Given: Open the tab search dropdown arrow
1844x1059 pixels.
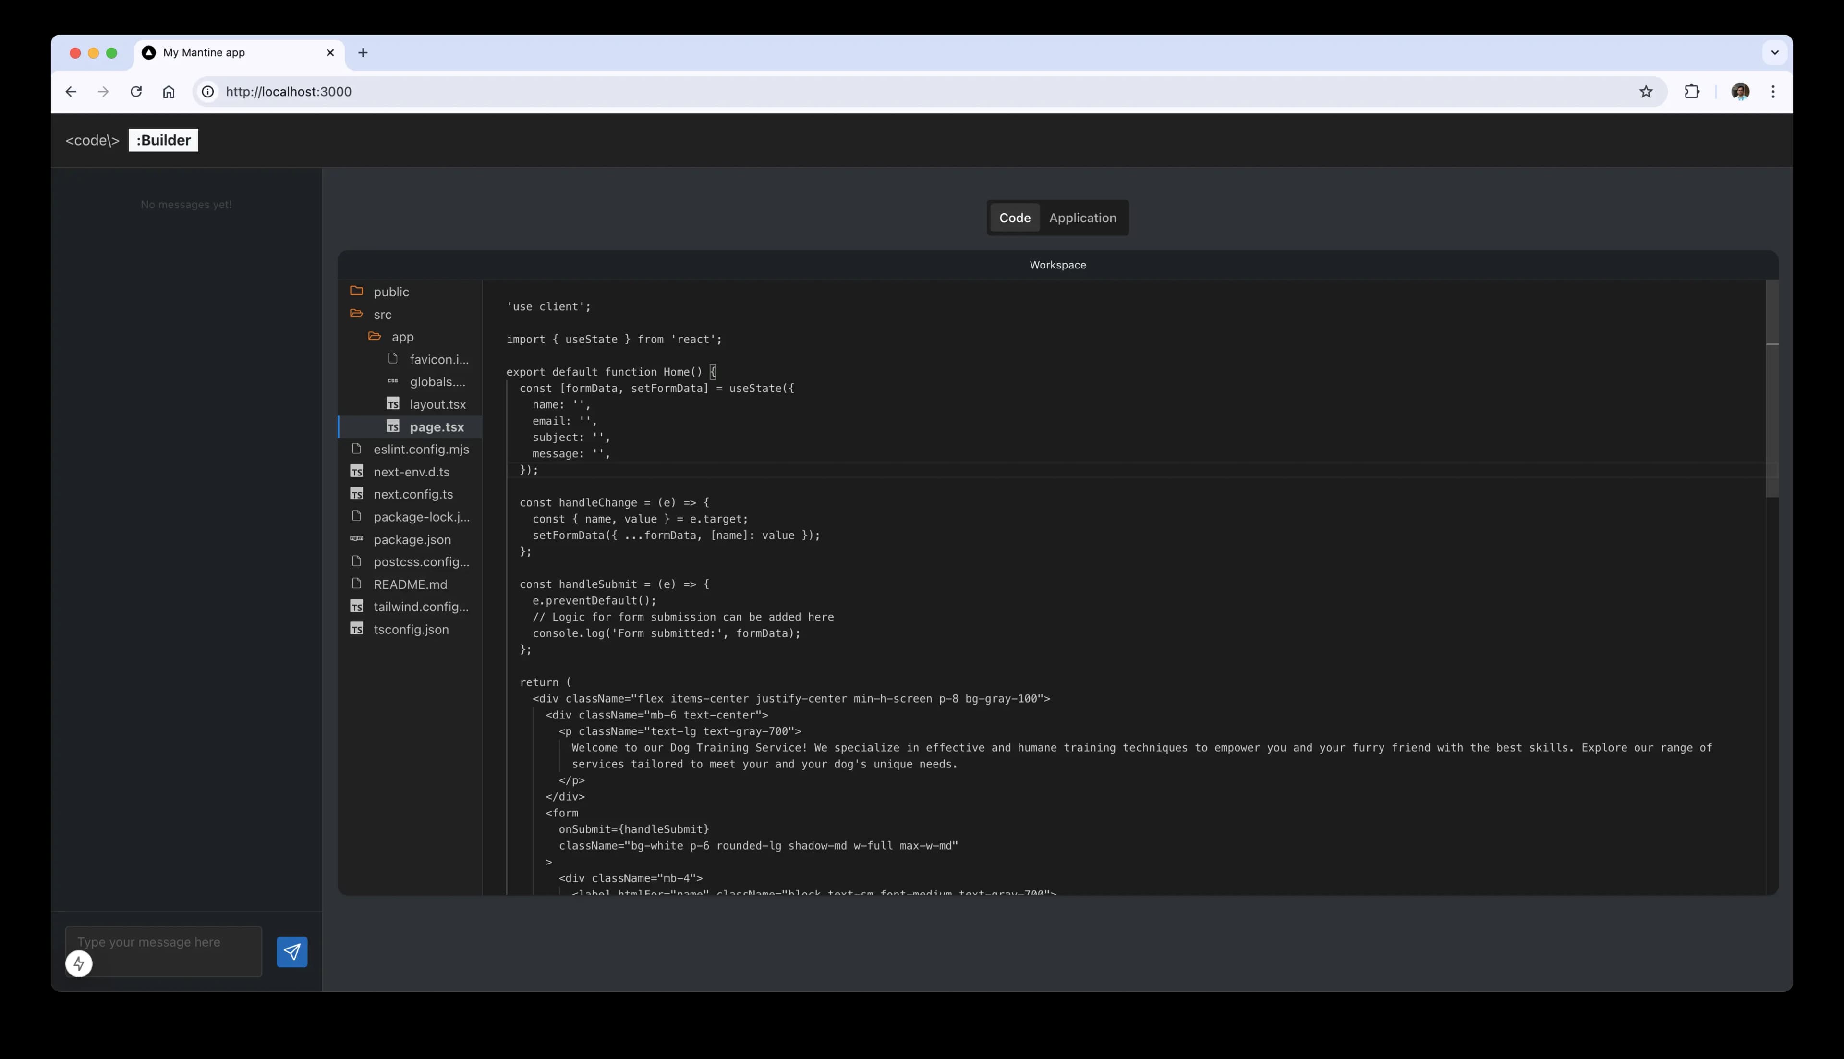Looking at the screenshot, I should 1774,52.
